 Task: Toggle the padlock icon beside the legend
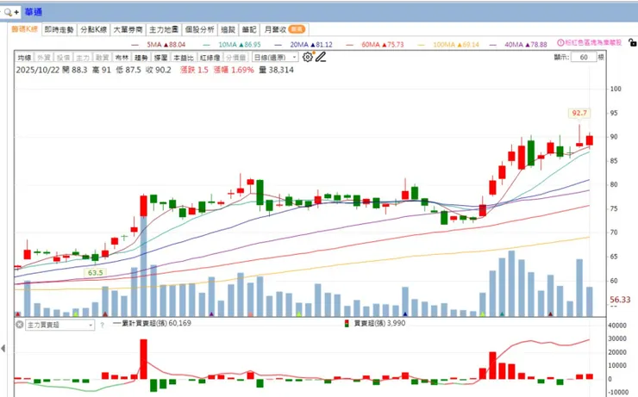point(632,42)
